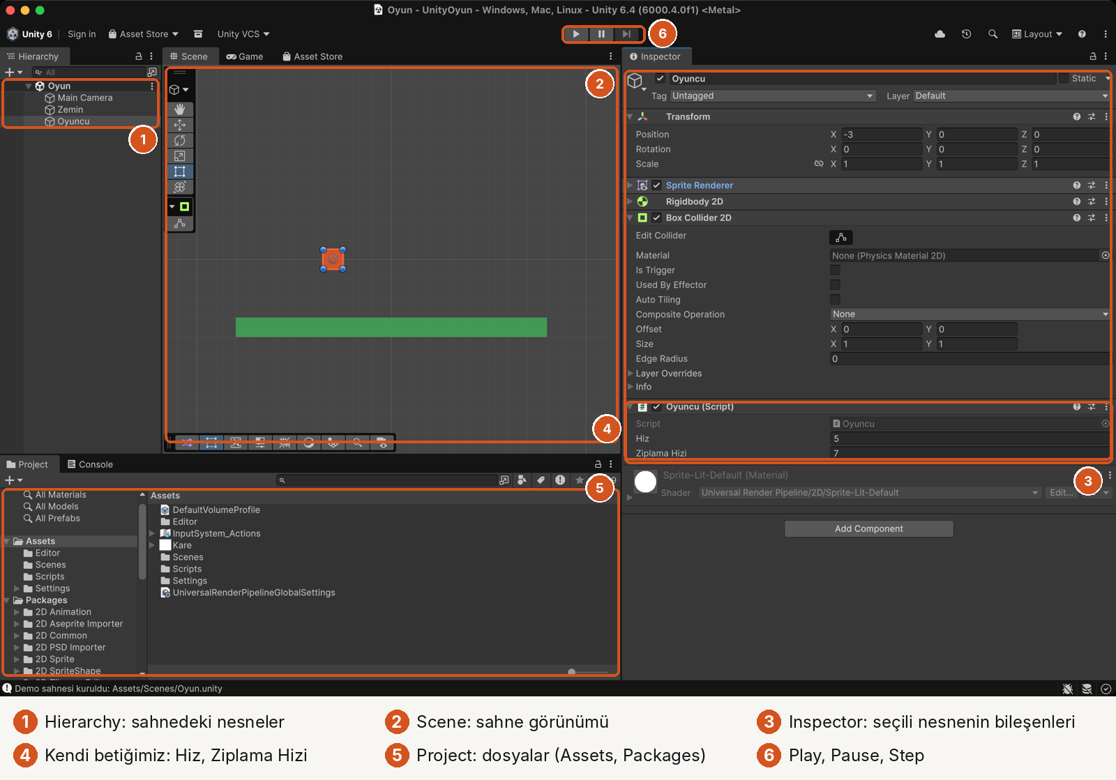Open the undo history icon
The height and width of the screenshot is (780, 1116).
(967, 34)
